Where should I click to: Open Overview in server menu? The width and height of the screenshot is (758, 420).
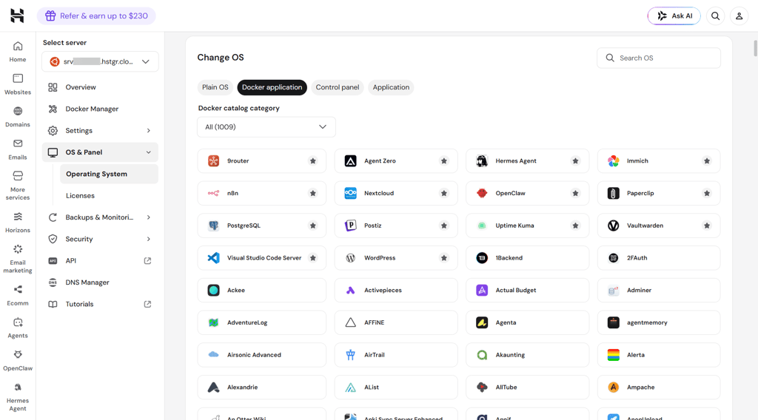tap(100, 87)
